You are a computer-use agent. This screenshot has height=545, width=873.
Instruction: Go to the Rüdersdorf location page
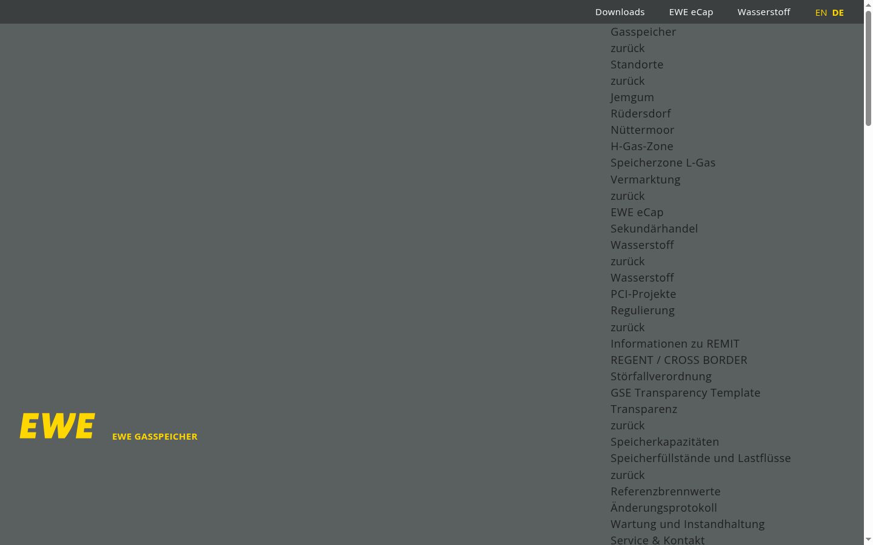click(x=640, y=114)
